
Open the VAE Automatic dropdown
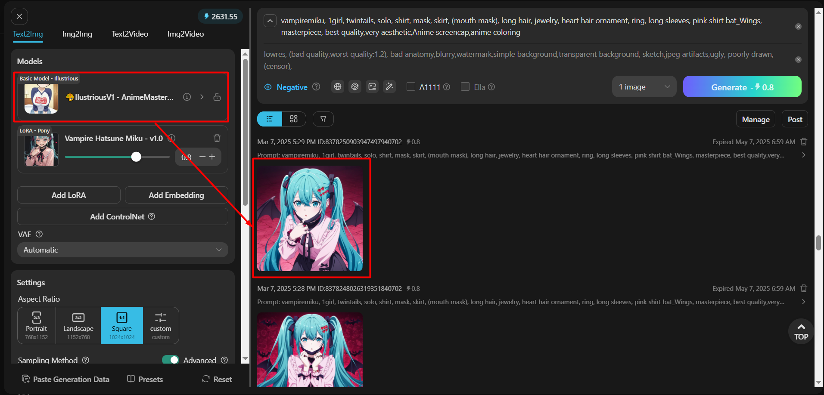[123, 250]
